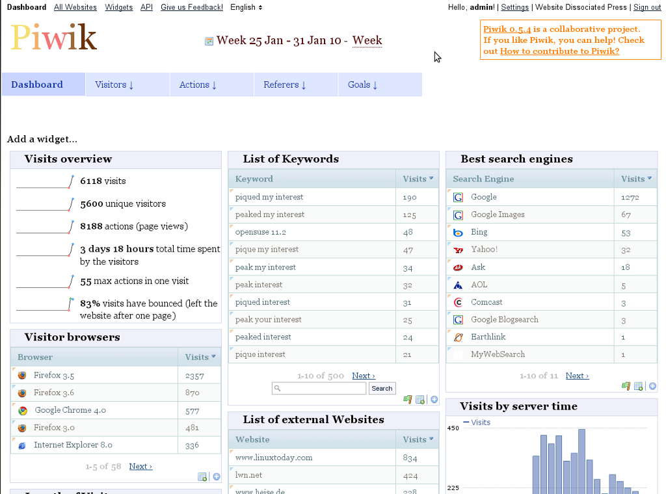Select the Dashboard tab
The image size is (666, 494).
point(44,84)
